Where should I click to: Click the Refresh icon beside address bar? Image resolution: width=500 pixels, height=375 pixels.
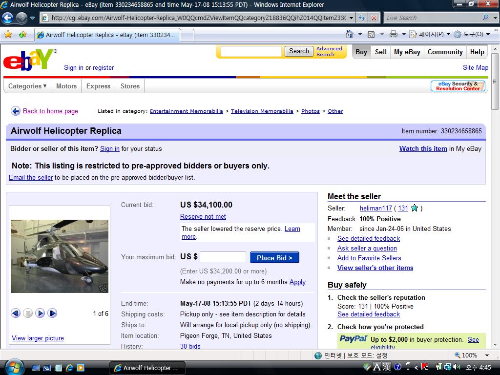point(362,18)
